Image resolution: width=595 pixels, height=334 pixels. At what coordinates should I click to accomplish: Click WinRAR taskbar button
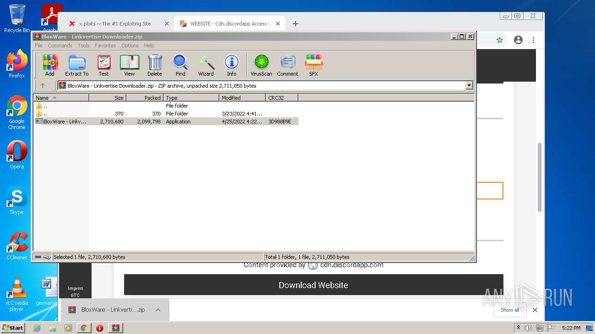coord(116,328)
